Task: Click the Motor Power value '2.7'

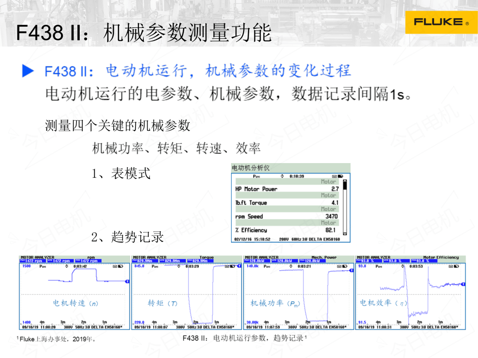Action: 335,189
